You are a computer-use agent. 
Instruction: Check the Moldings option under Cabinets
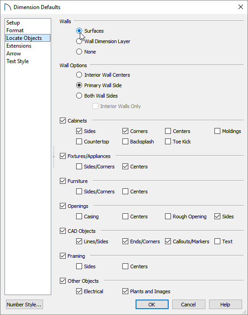tap(217, 131)
